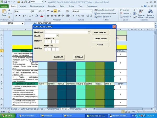157x118 pixels.
Task: Click the Pegar (paste) icon
Action: pyautogui.click(x=4, y=13)
